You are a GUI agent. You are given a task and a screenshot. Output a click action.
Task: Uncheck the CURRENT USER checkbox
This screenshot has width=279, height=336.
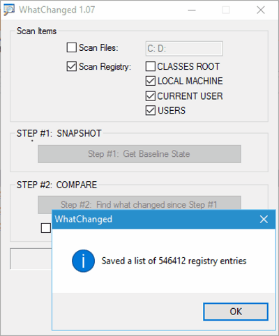click(x=151, y=96)
